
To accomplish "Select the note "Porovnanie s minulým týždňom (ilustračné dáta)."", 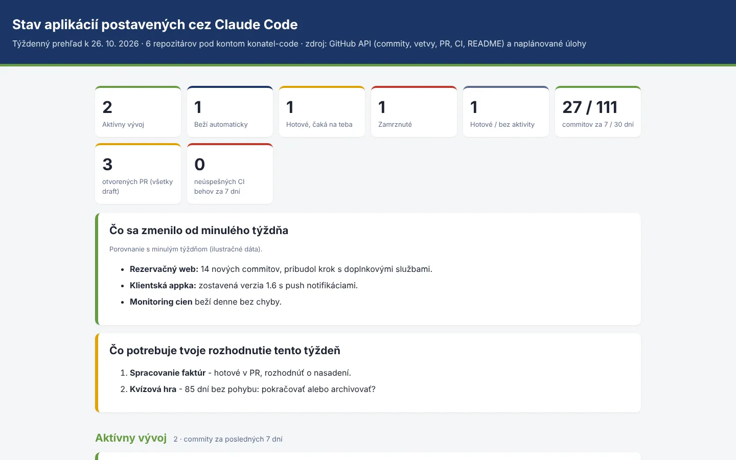I will (186, 249).
